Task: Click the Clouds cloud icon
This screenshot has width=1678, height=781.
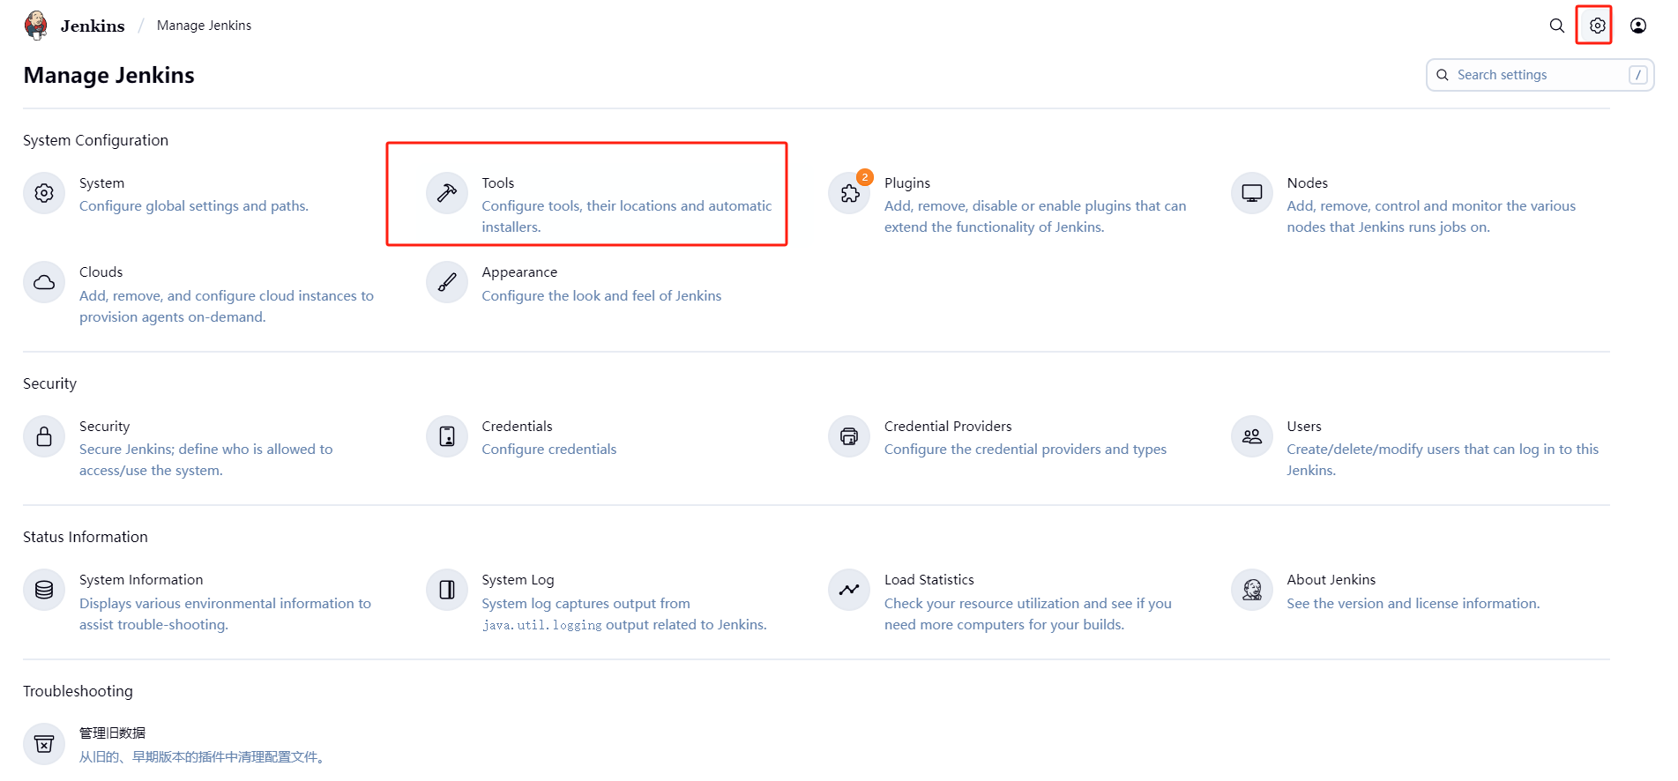Action: pos(44,282)
